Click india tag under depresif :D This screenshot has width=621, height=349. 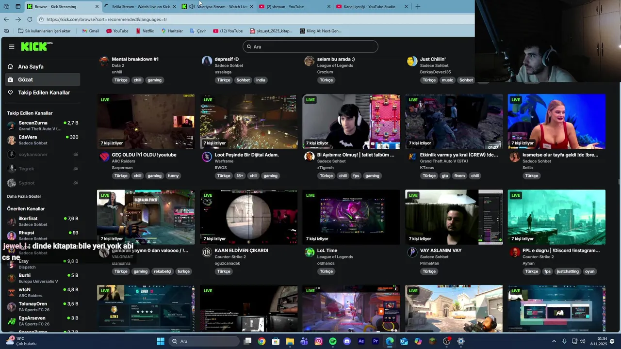pos(261,80)
